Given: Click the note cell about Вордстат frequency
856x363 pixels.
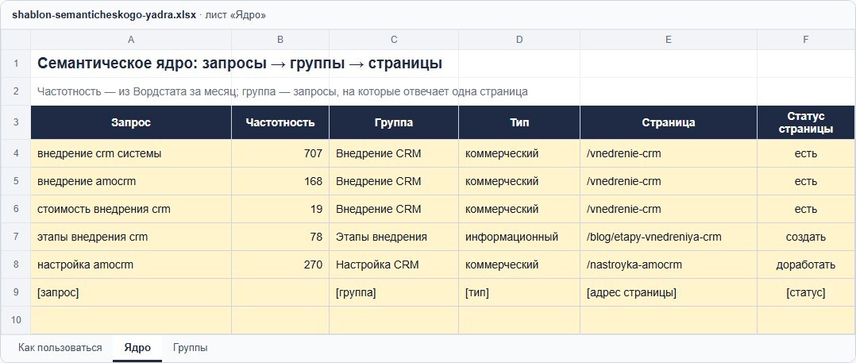Looking at the screenshot, I should tap(282, 91).
